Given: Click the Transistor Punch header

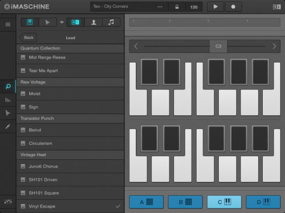Looking at the screenshot, I should [x=70, y=119].
